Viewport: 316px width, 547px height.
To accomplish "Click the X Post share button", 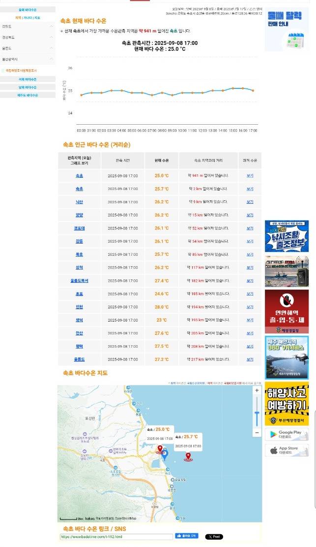I will pos(214,537).
